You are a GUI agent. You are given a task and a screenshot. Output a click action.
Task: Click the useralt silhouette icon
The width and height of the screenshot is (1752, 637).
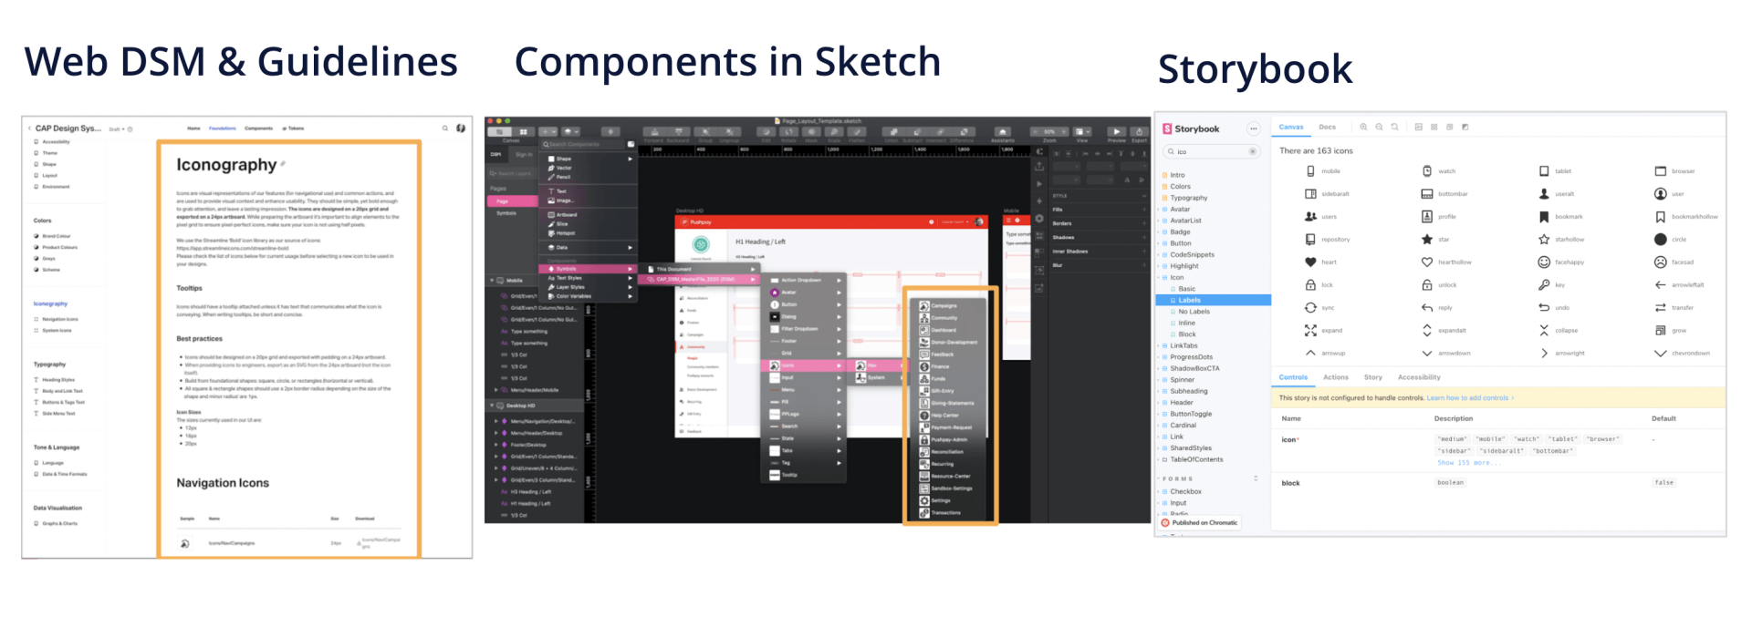click(1544, 194)
